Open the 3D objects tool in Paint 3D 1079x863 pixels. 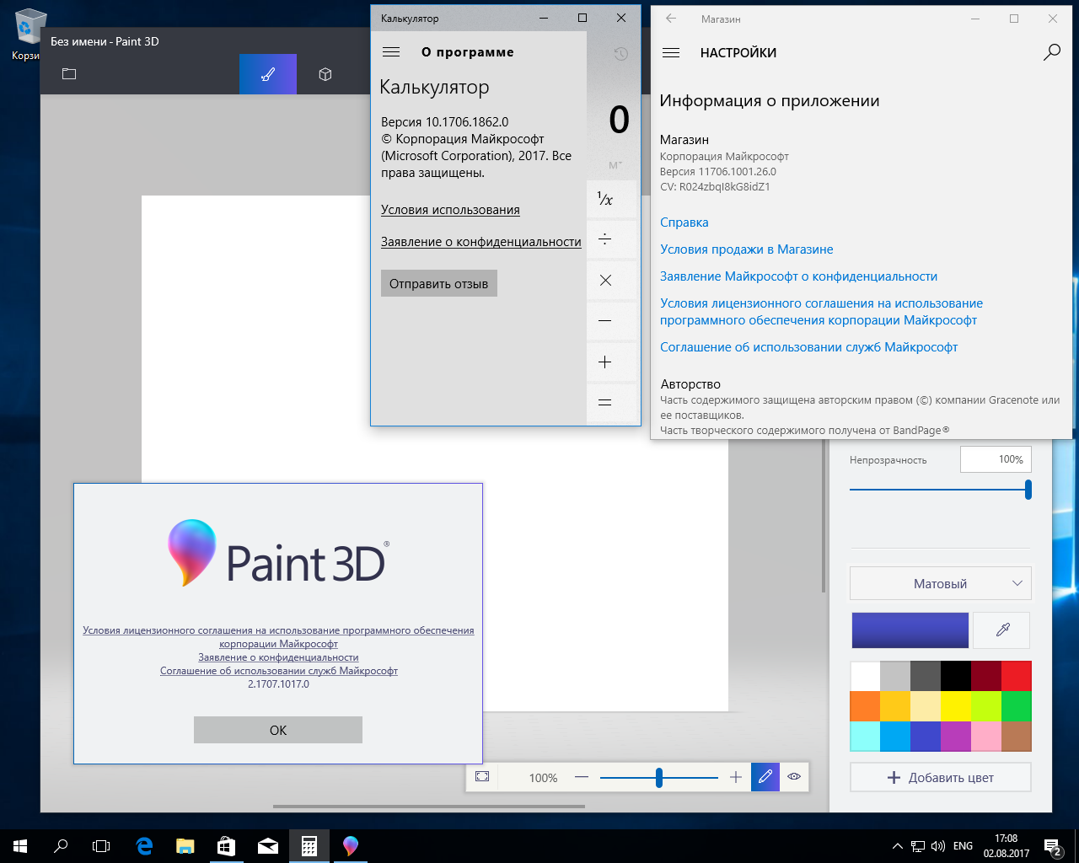click(325, 74)
